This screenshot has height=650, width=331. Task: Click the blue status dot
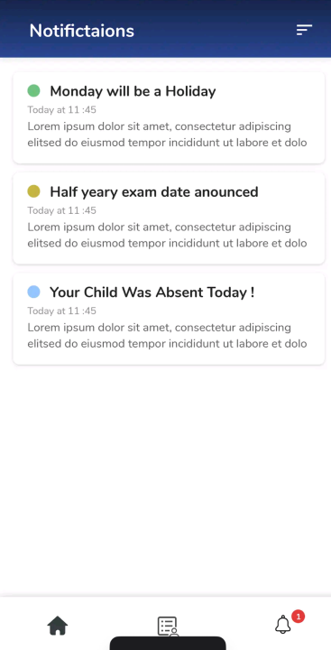[x=33, y=292]
